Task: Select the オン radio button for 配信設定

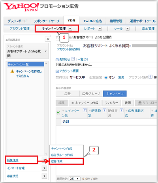Action: pos(106,77)
